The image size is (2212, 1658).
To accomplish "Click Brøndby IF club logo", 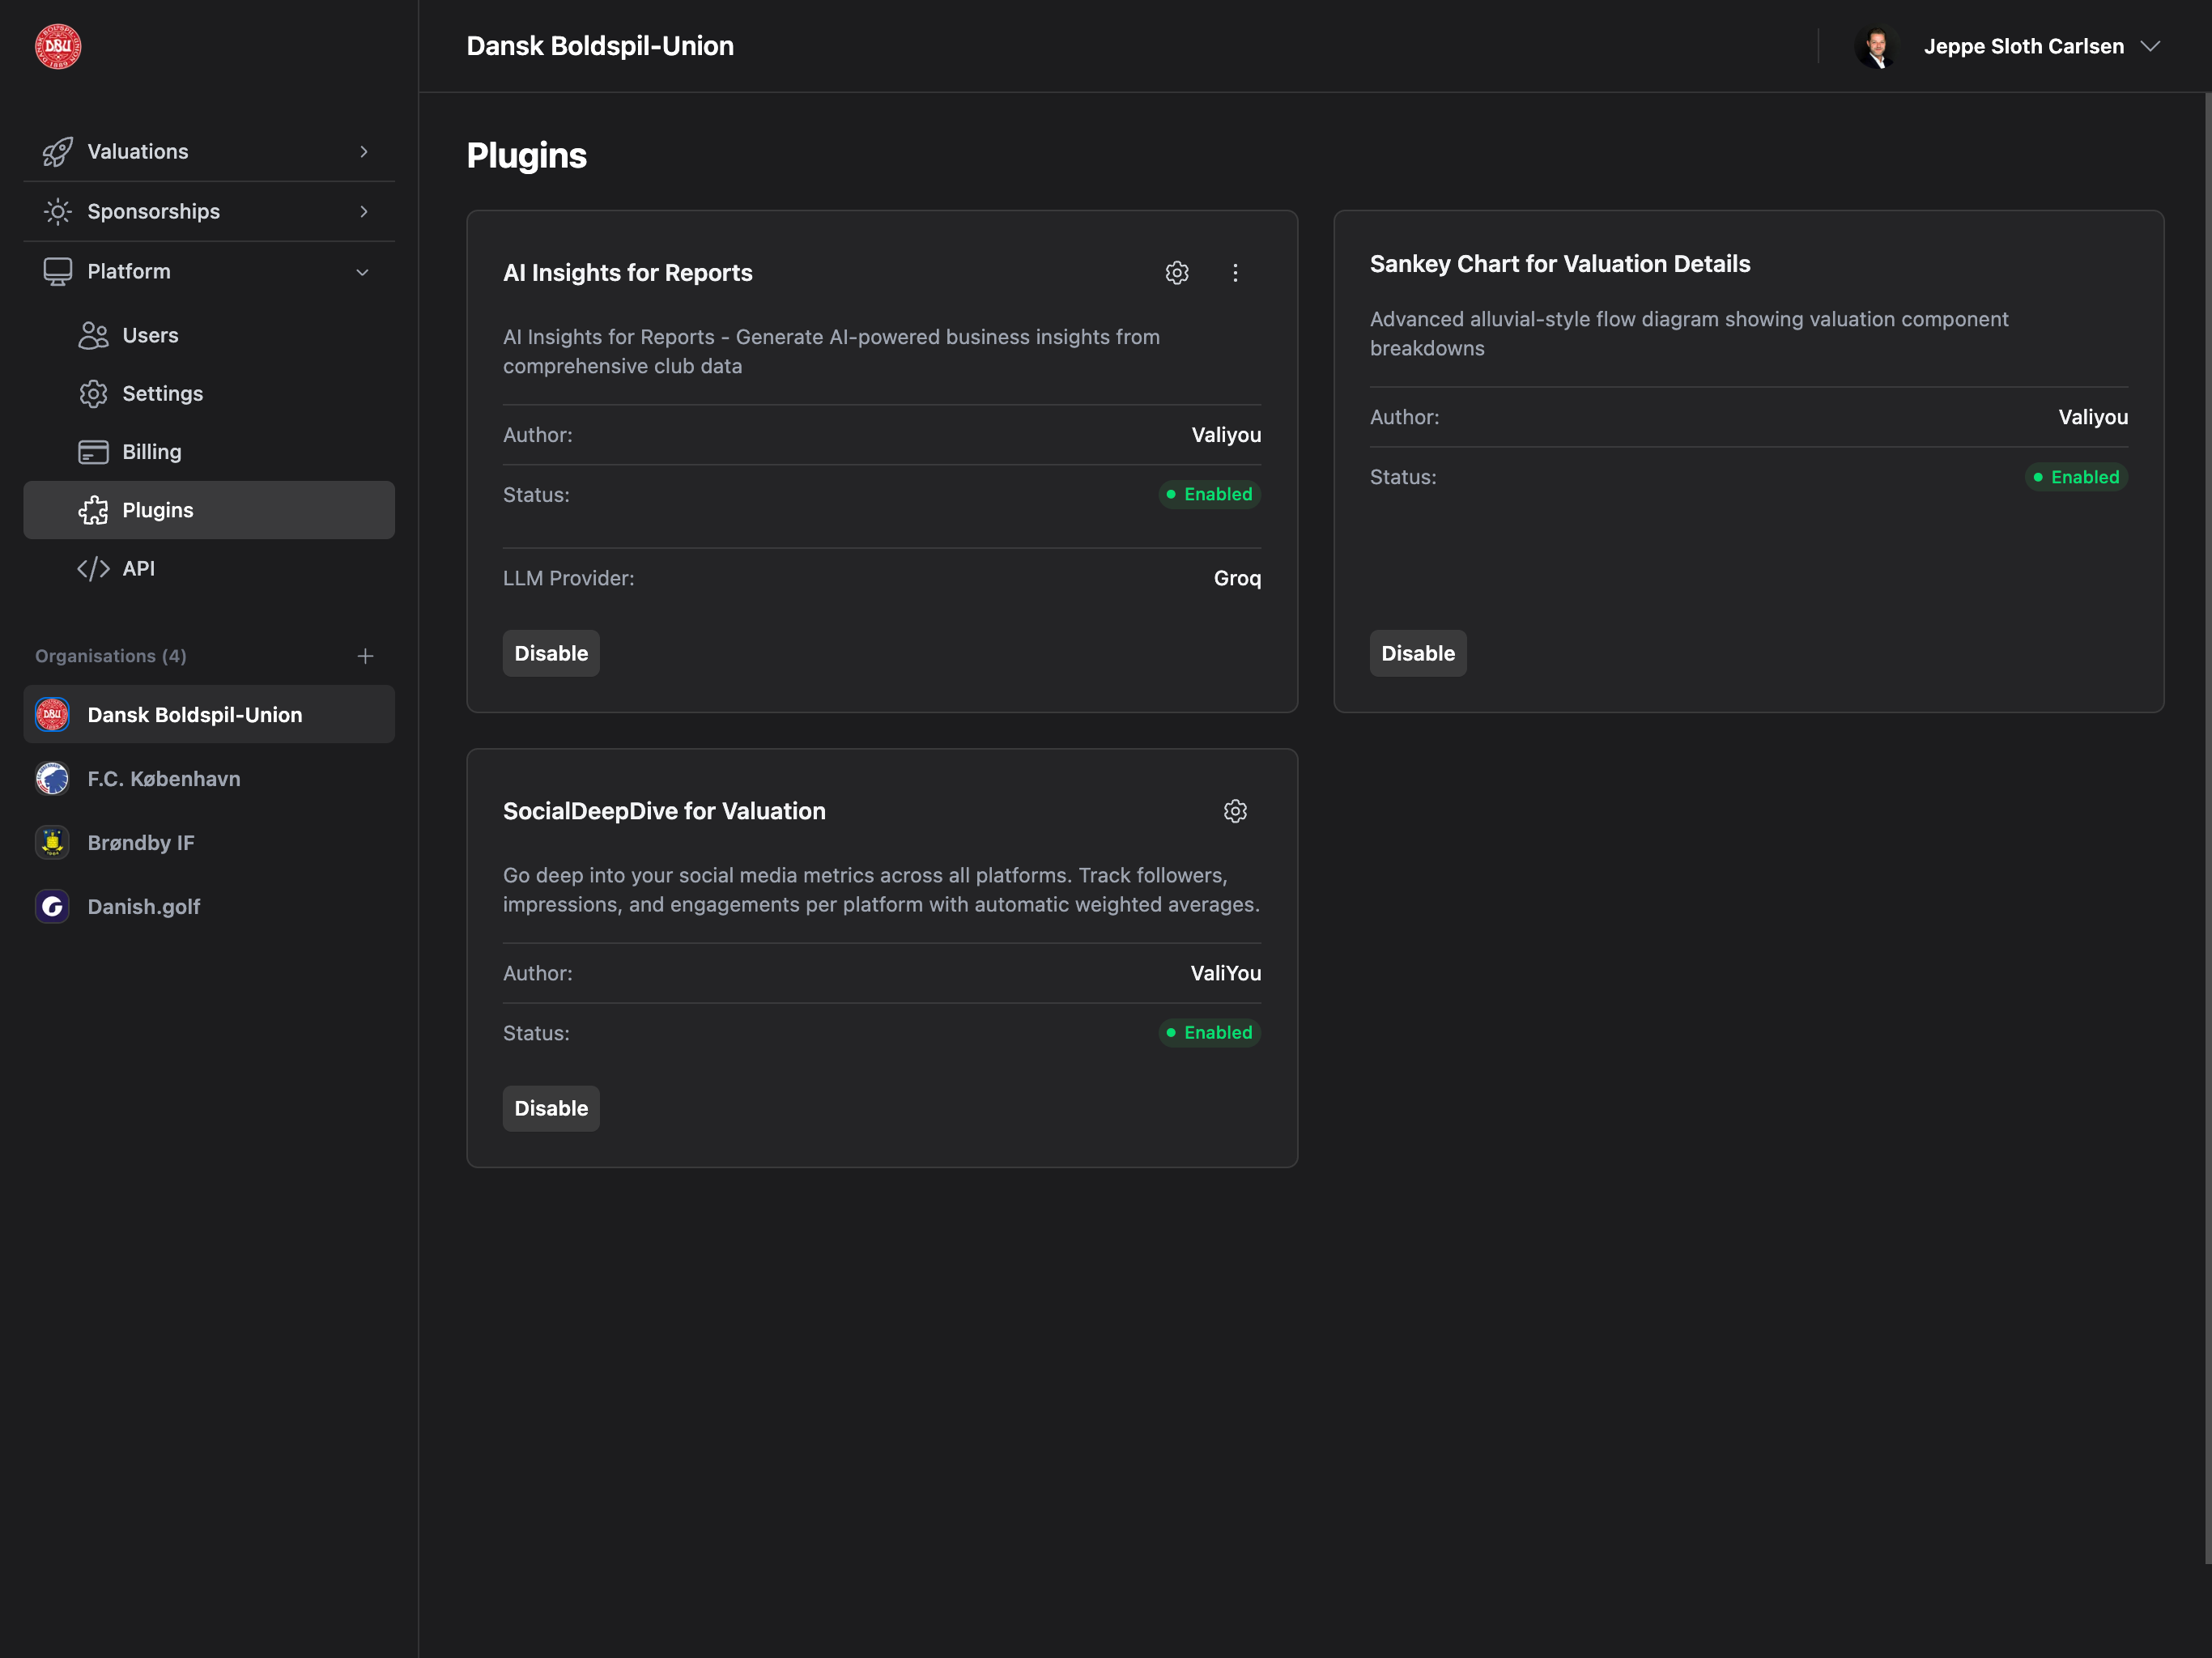I will [52, 843].
